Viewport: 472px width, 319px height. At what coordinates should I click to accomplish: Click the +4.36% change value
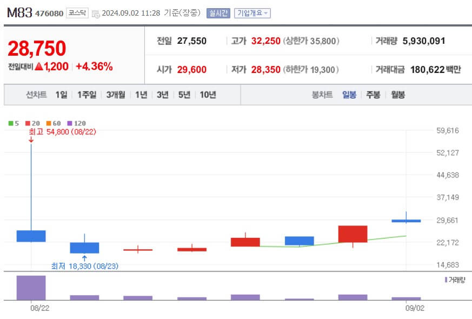click(x=94, y=67)
